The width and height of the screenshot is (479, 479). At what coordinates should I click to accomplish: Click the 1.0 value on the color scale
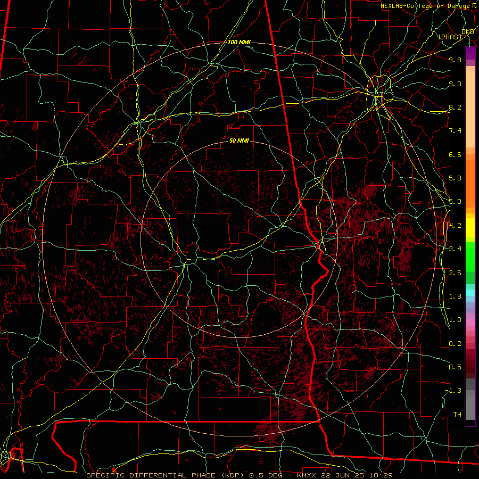[x=455, y=320]
